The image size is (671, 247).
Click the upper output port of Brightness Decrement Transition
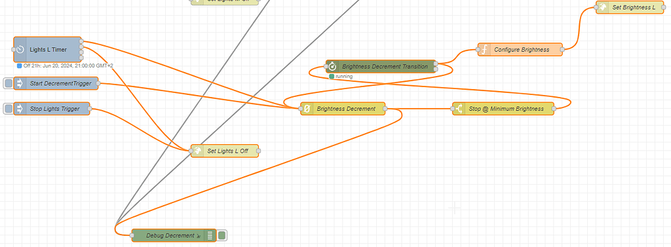click(436, 64)
